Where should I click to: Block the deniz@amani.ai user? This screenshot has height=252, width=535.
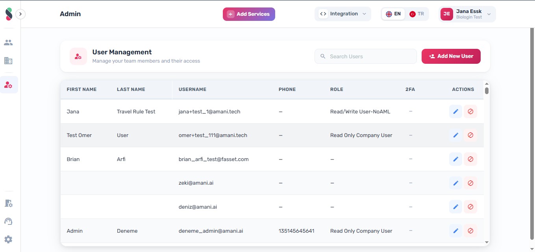470,207
